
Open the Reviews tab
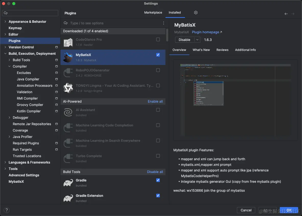pyautogui.click(x=222, y=50)
